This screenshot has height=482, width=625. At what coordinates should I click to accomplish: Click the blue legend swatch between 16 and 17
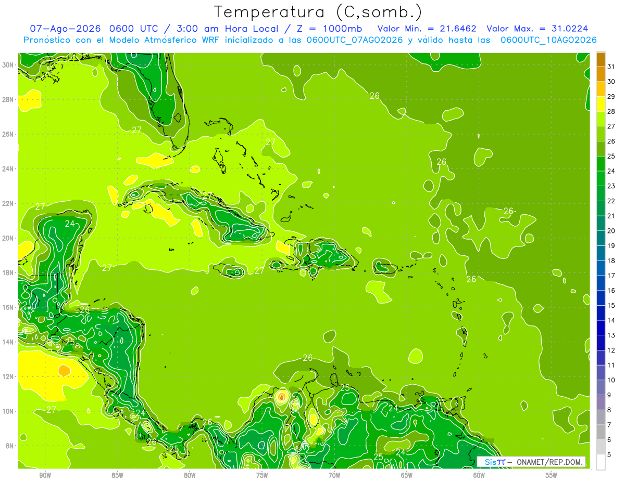coord(601,283)
